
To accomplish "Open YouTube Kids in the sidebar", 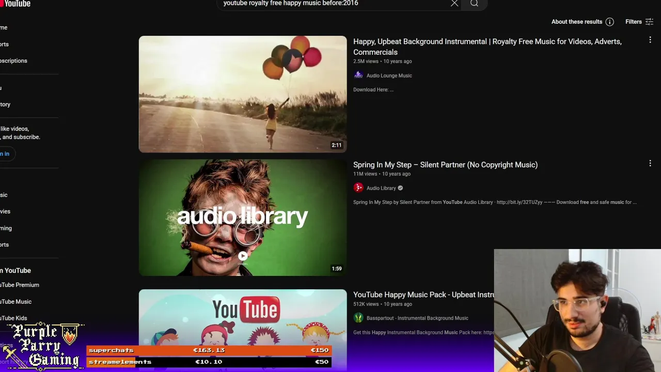I will tap(13, 318).
